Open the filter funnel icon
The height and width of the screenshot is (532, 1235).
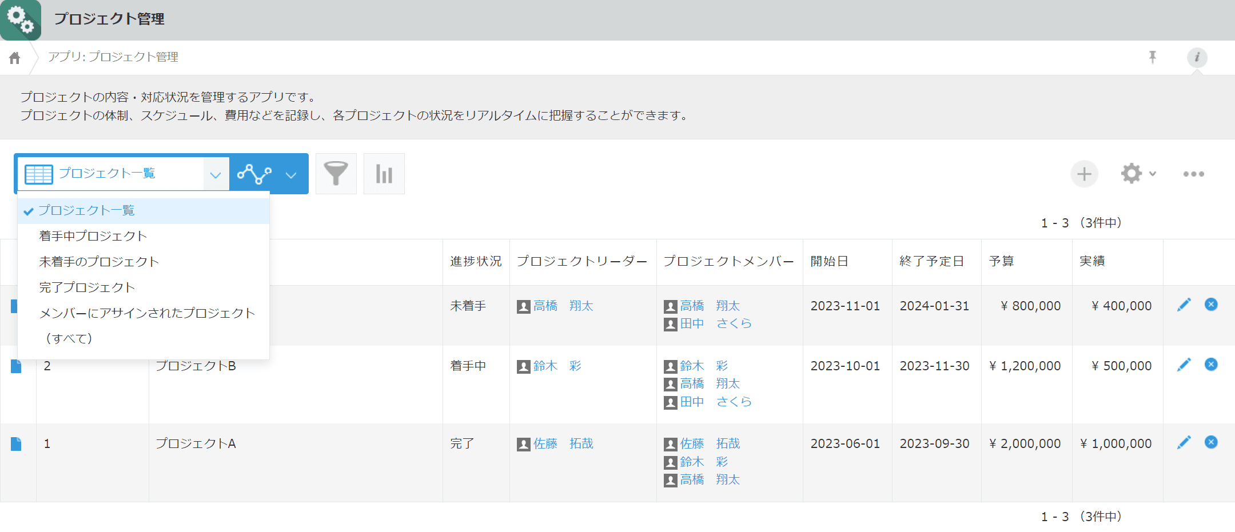[336, 174]
